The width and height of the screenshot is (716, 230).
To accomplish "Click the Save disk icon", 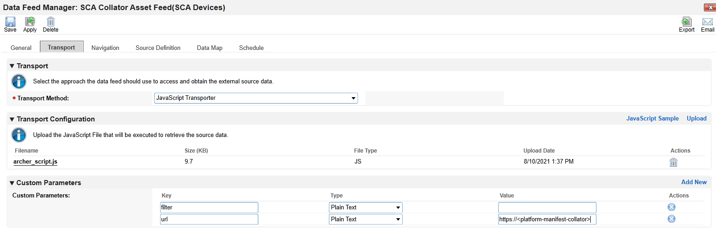I will (10, 22).
